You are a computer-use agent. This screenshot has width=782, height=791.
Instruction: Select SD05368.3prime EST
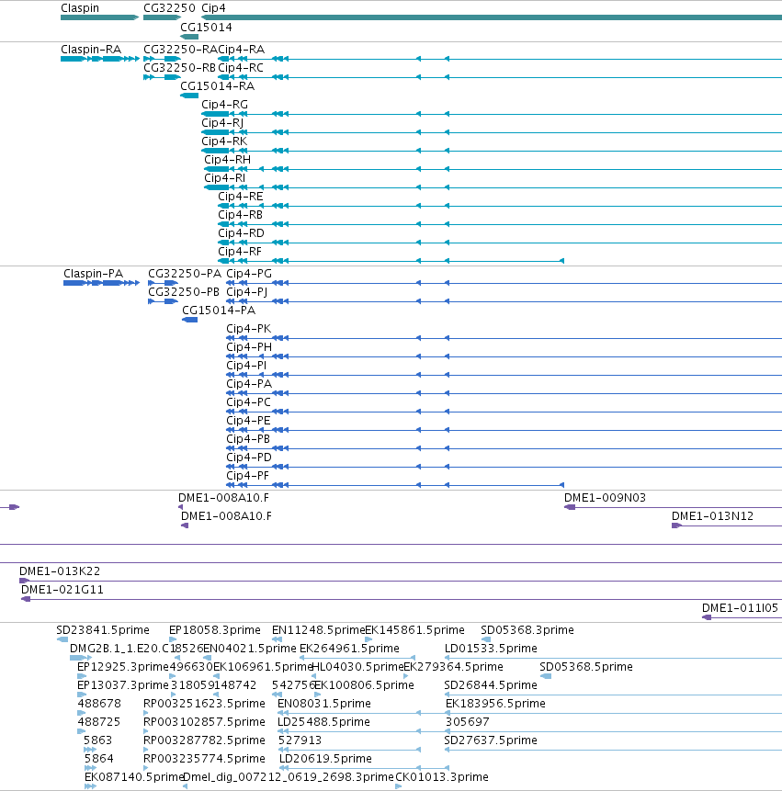pos(486,639)
